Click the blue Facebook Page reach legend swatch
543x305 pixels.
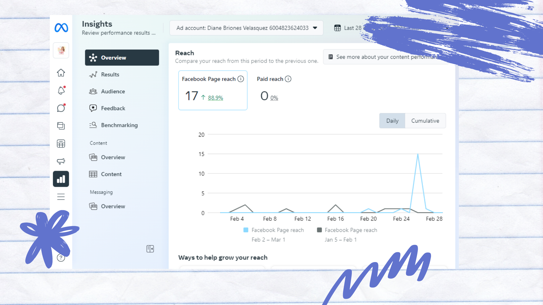click(246, 230)
